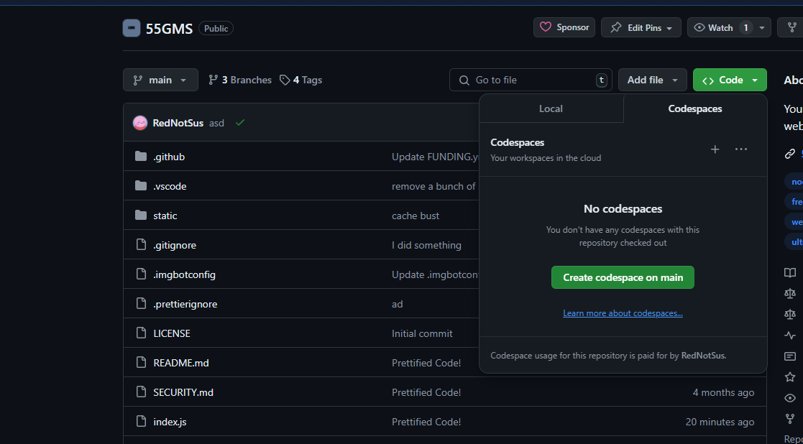
Task: View the 3 Branches link
Action: click(240, 80)
